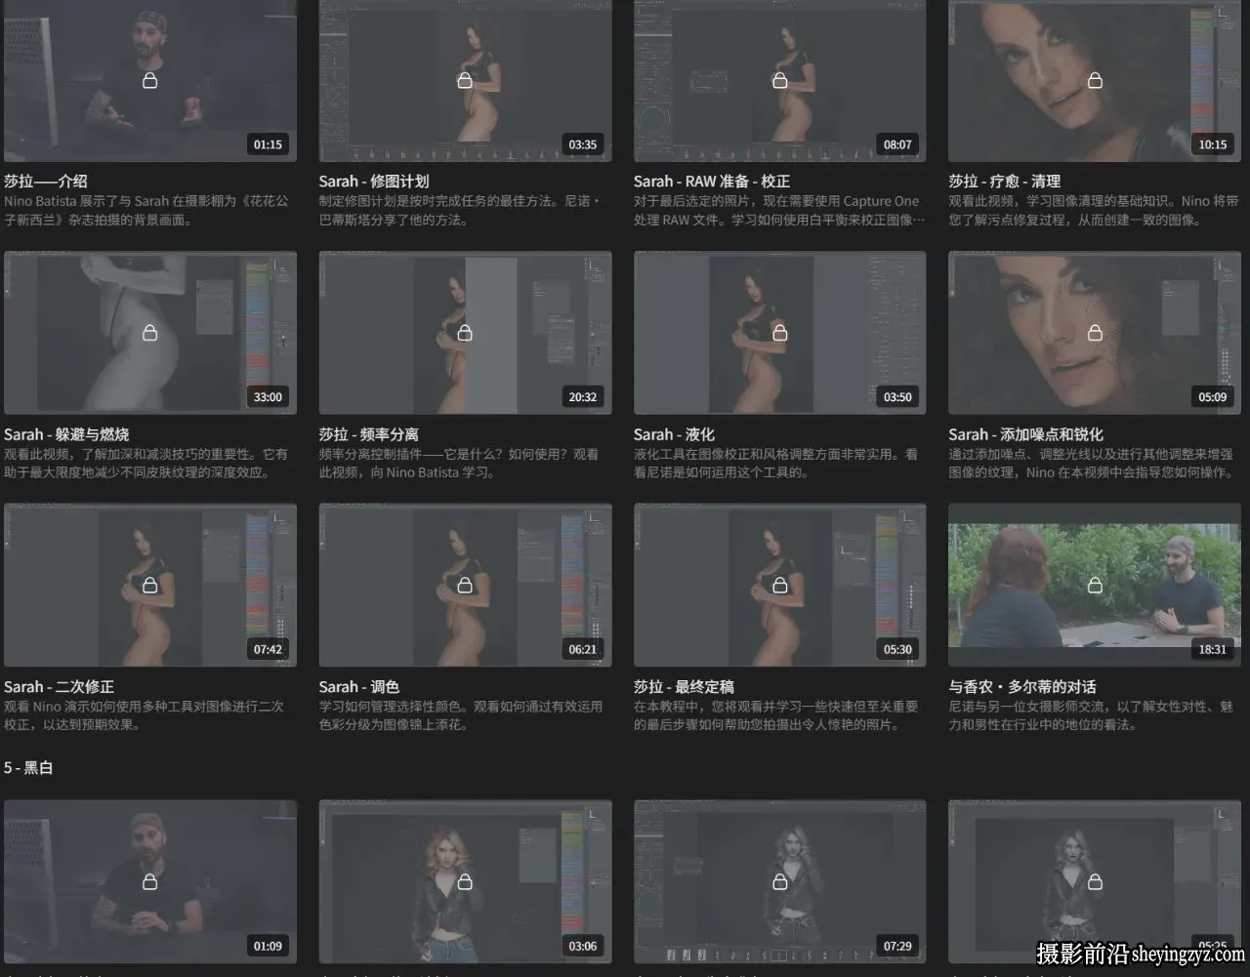Viewport: 1250px width, 977px height.
Task: Click lock icon on 与香农·多尔蒂的对话 thumbnail
Action: [1095, 585]
